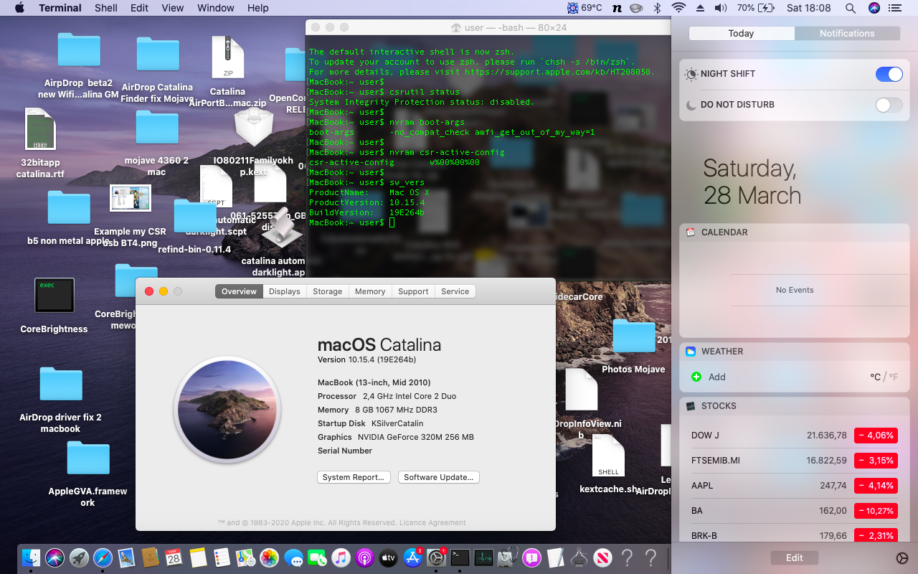Click the Terminal command prompt area
Screen dimensions: 918x574
click(x=490, y=159)
